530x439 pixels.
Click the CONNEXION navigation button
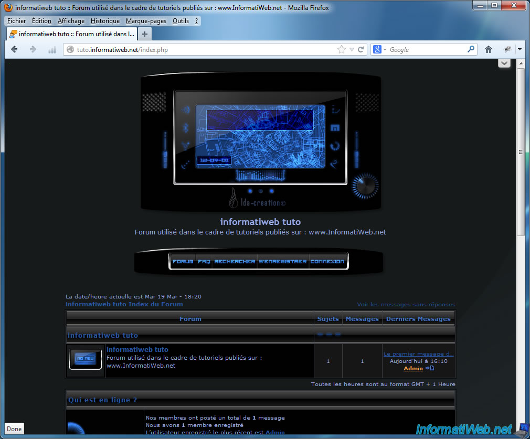click(x=327, y=262)
